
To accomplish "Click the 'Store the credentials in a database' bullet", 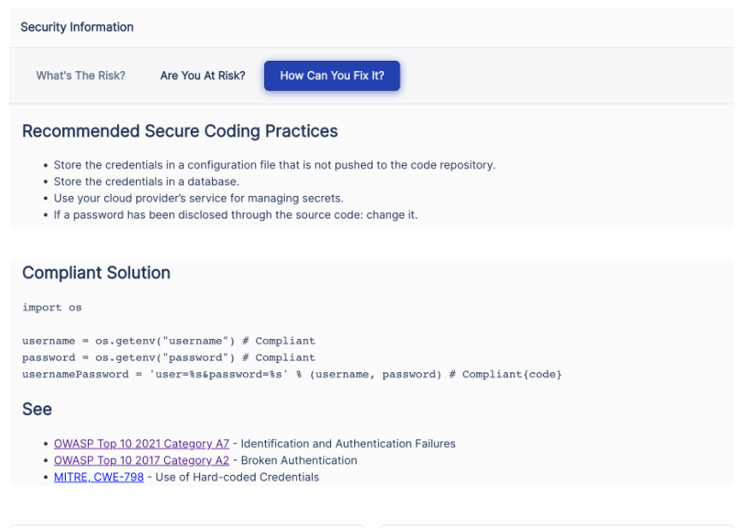I will click(x=145, y=181).
